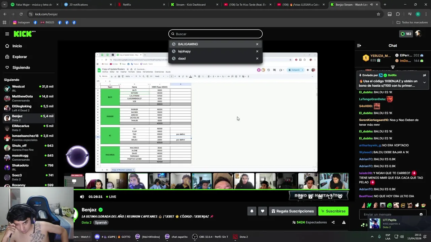The image size is (431, 242).
Task: Mute the stream volume
Action: point(82,197)
